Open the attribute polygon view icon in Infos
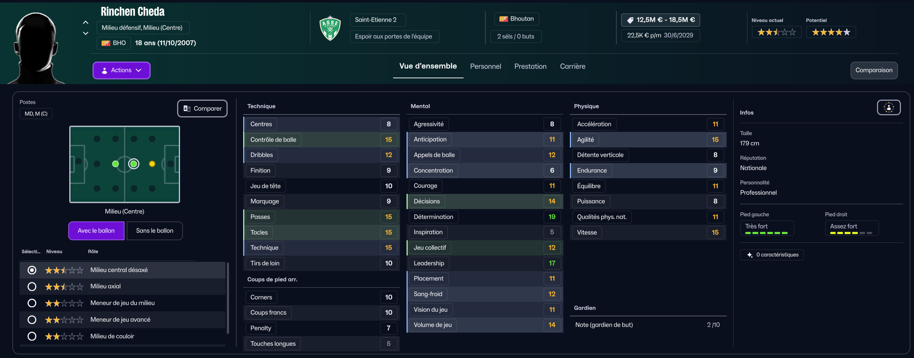The height and width of the screenshot is (358, 914). click(x=889, y=108)
